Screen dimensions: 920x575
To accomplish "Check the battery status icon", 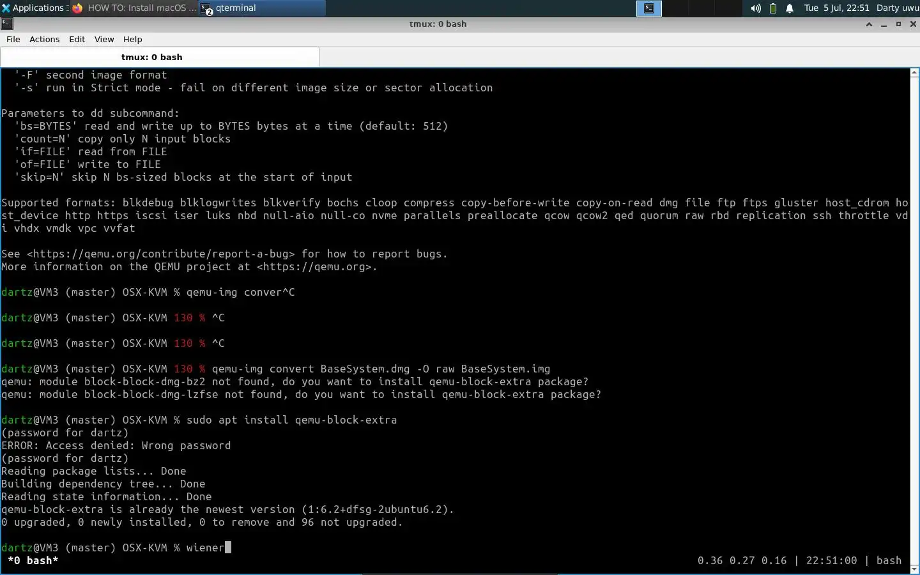I will [x=772, y=8].
